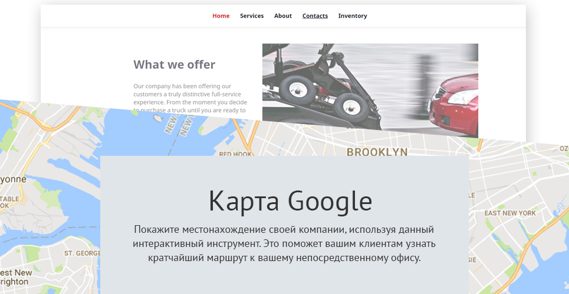The image size is (569, 294).
Task: Click the 'Карта Google' title
Action: point(290,201)
